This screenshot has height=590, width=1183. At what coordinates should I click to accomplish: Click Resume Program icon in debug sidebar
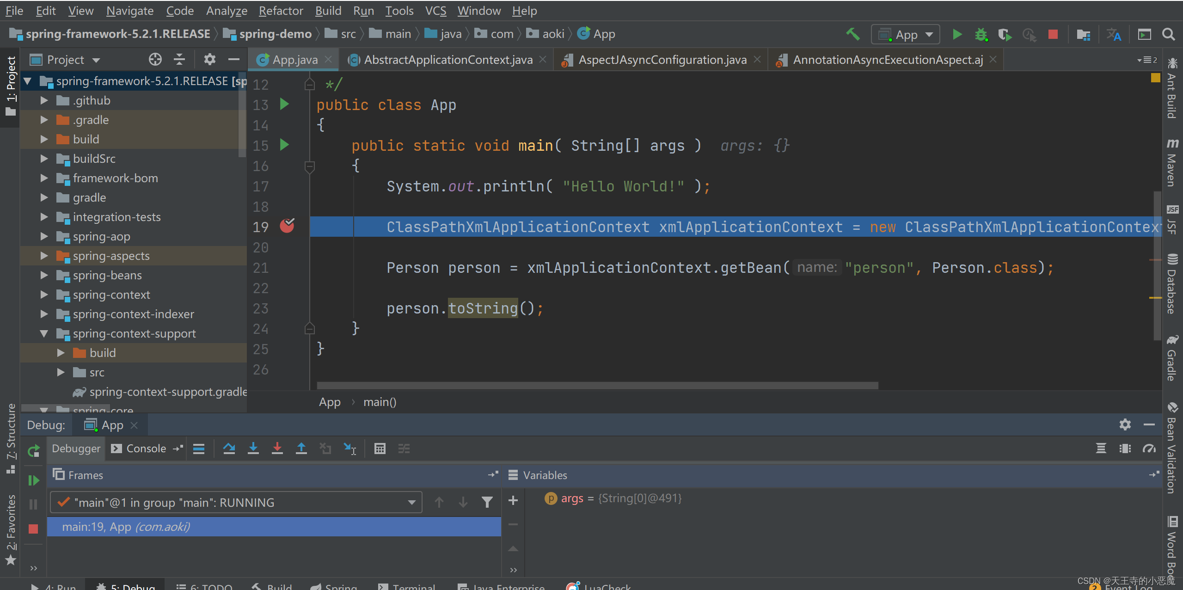33,480
